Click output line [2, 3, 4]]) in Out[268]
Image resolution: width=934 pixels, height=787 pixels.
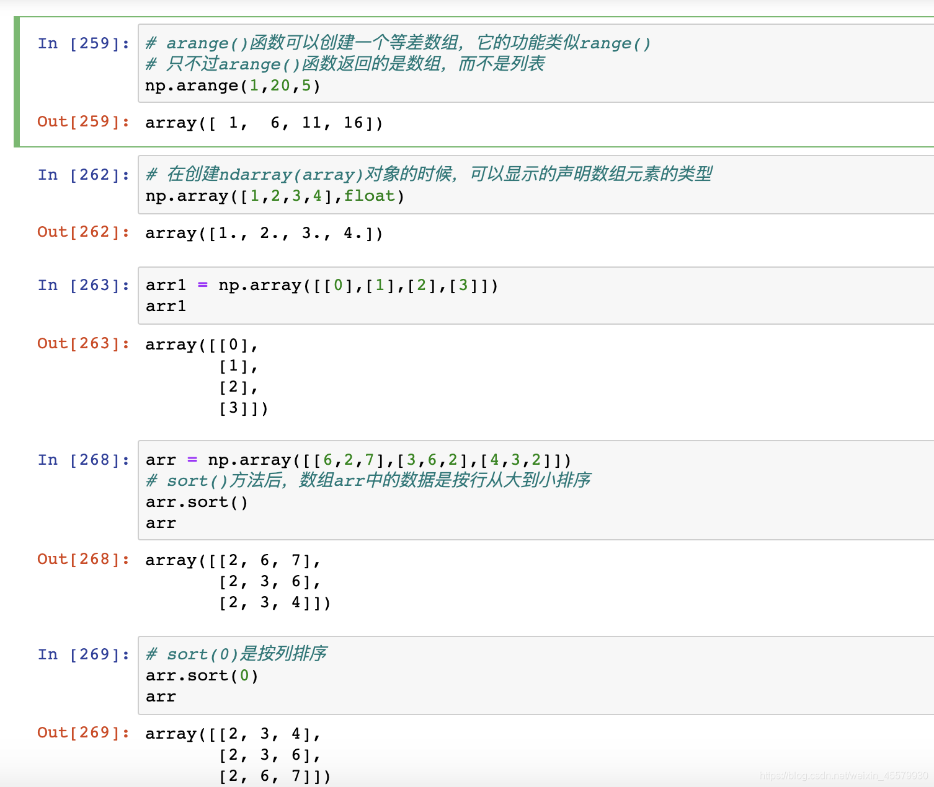[x=275, y=602]
